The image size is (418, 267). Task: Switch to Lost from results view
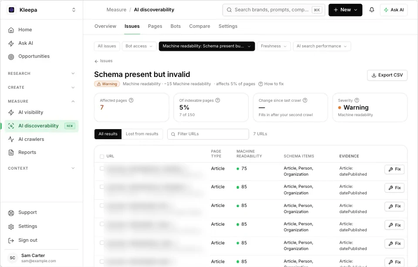coord(142,134)
